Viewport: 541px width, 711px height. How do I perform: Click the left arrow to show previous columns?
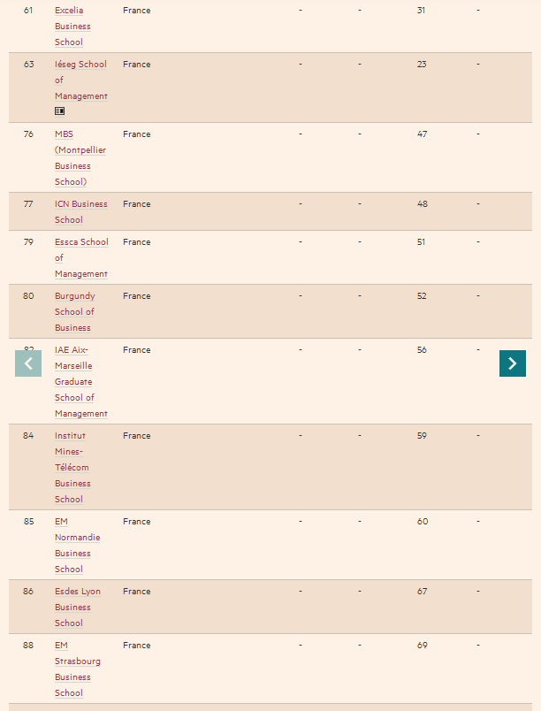(28, 363)
